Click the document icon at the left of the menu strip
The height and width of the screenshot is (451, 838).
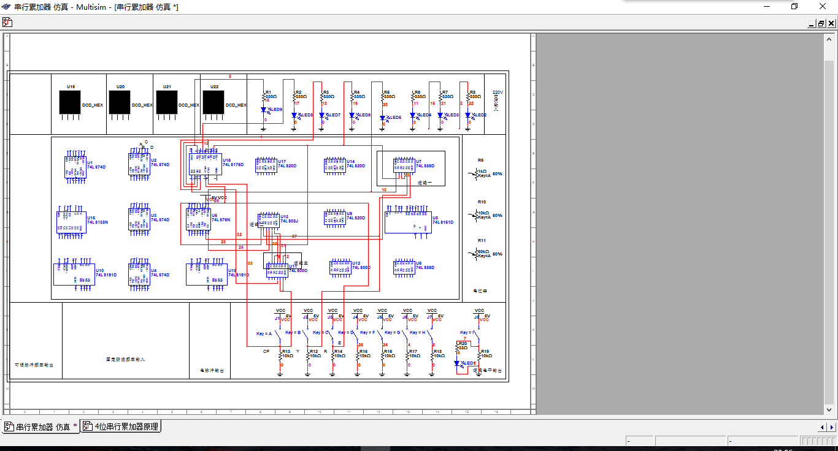(x=7, y=23)
